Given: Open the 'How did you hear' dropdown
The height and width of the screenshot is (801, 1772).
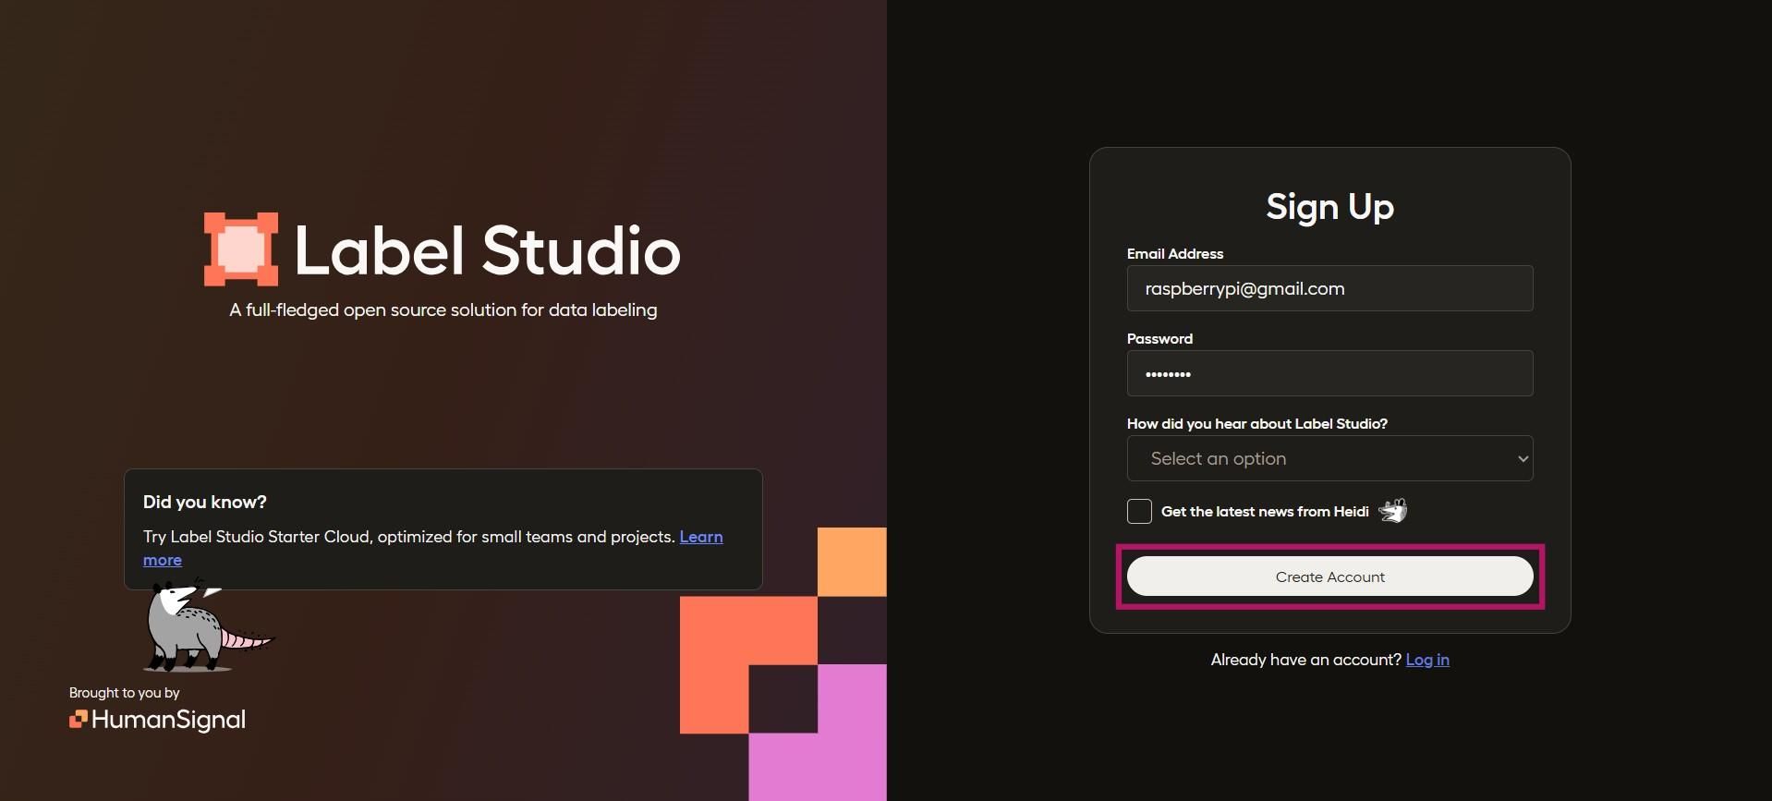Looking at the screenshot, I should (1329, 458).
